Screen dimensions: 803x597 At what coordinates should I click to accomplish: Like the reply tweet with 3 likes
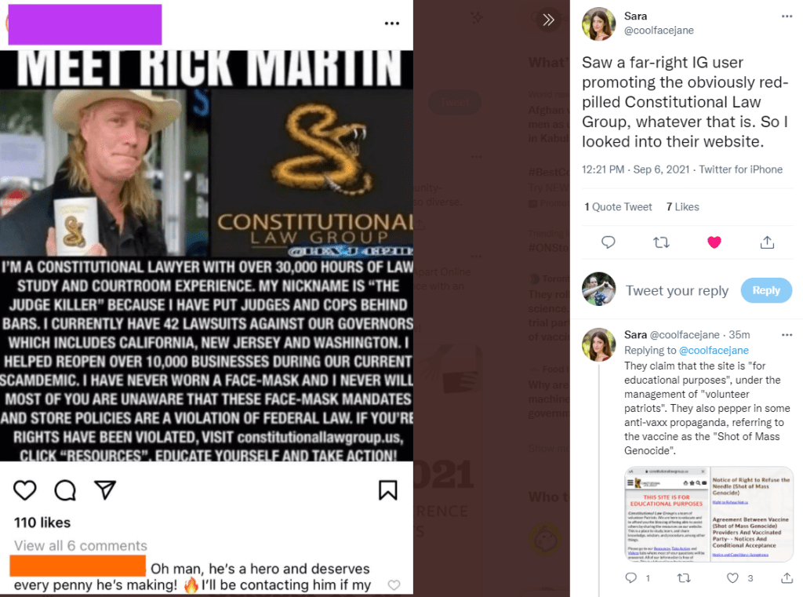732,578
